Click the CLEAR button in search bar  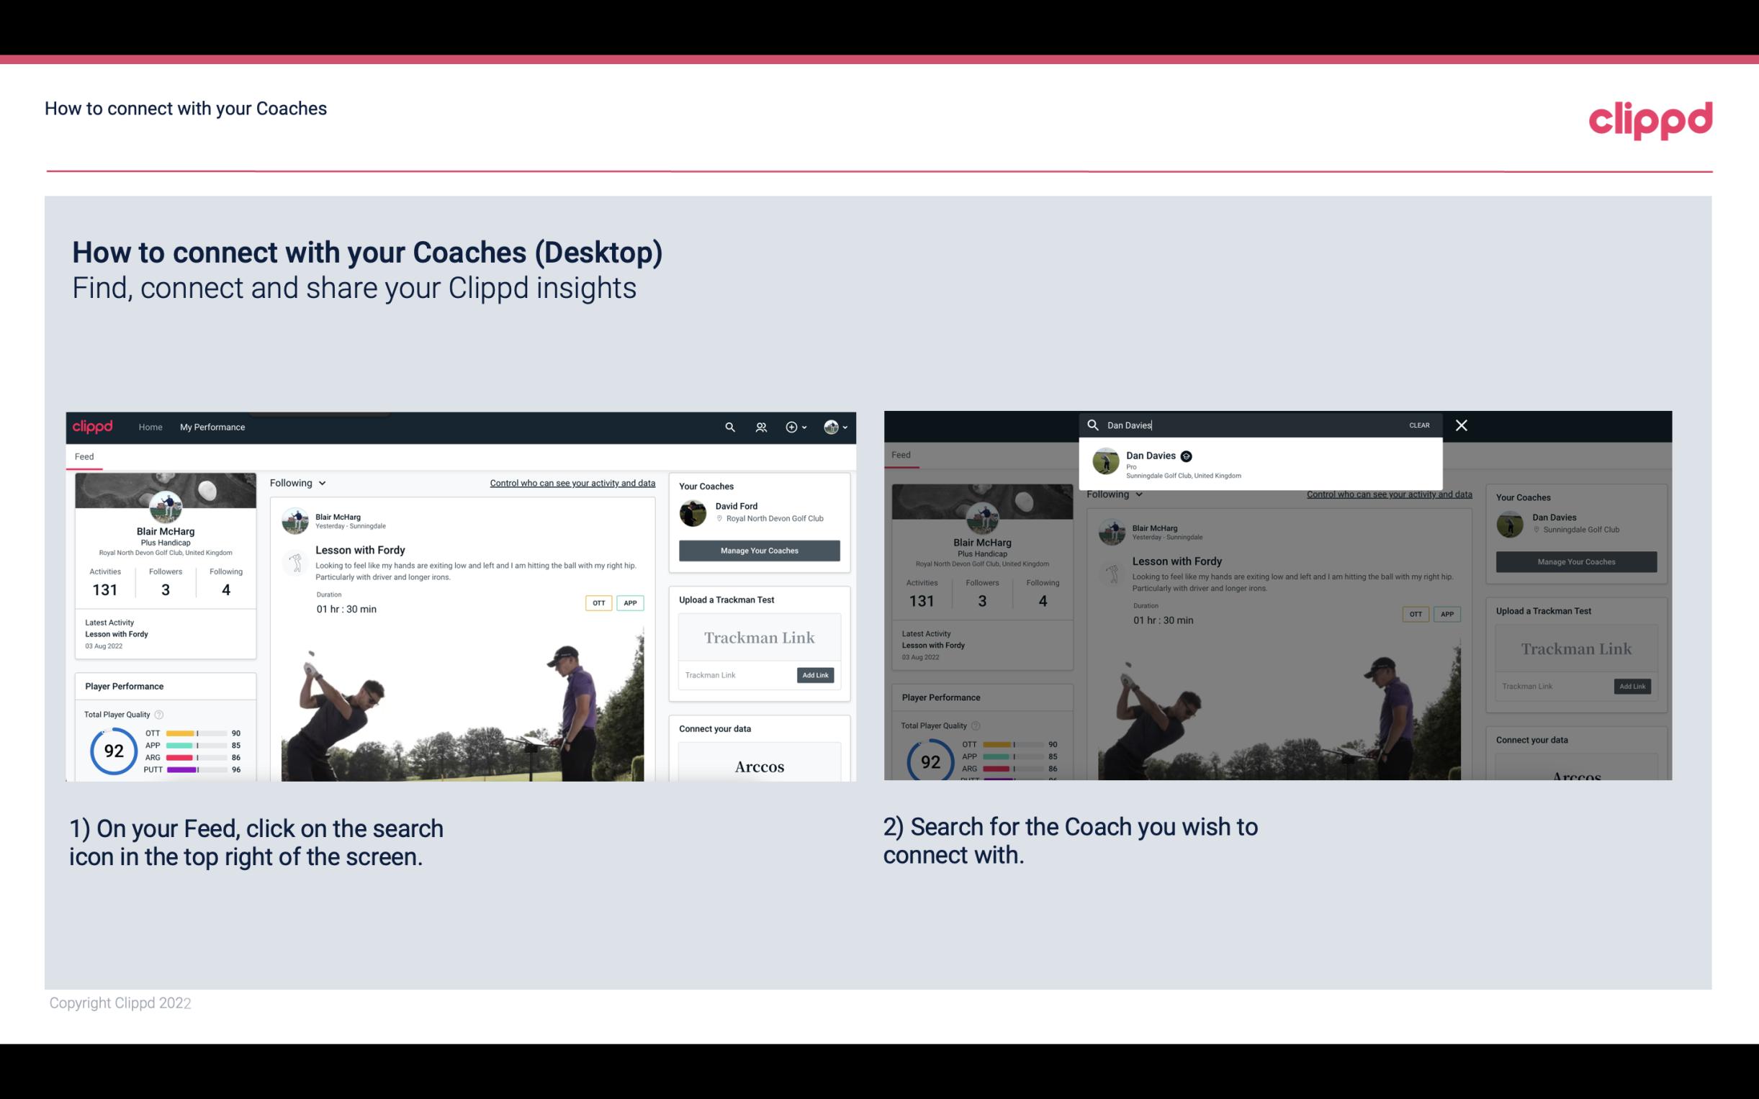[x=1418, y=424]
